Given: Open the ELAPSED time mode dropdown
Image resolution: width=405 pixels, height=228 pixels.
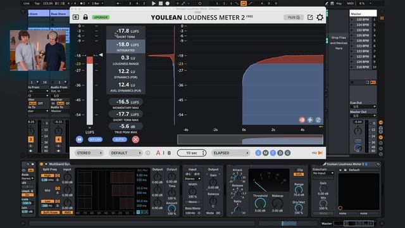Looking at the screenshot, I should pos(230,153).
